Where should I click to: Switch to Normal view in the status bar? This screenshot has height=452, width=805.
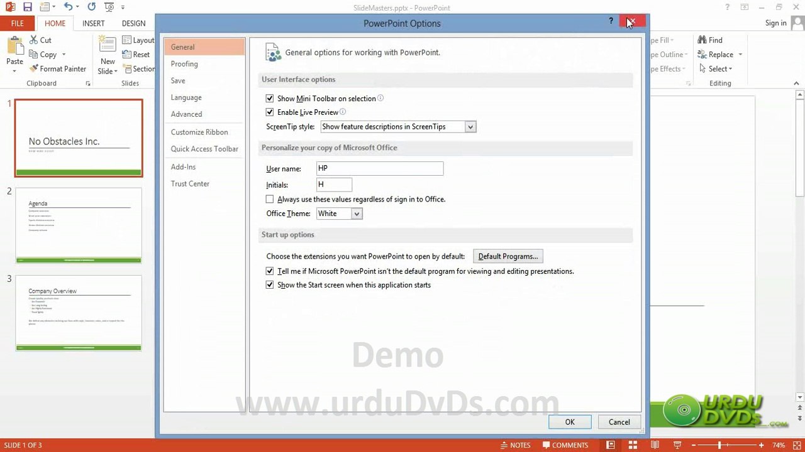610,445
